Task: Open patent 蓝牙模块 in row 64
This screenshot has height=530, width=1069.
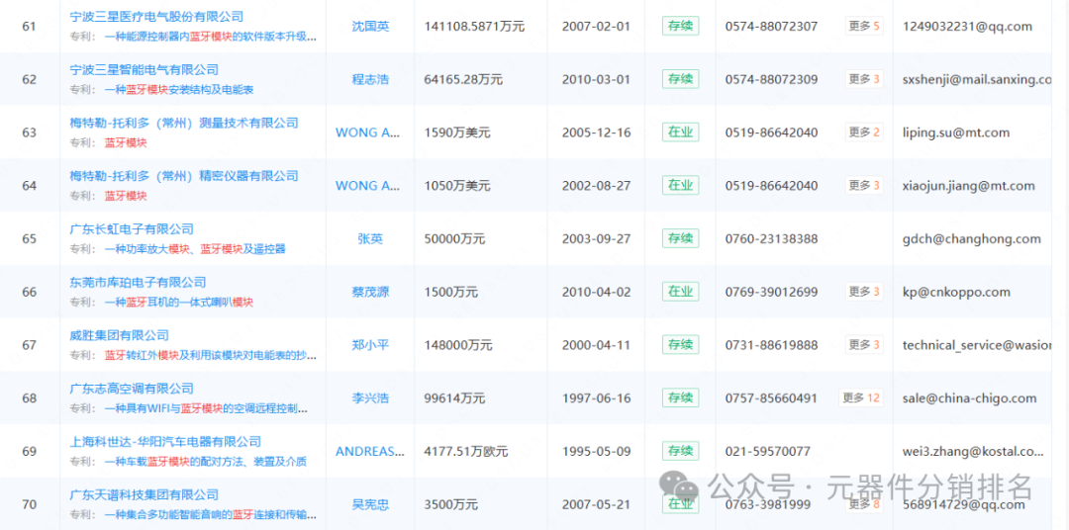Action: (126, 196)
